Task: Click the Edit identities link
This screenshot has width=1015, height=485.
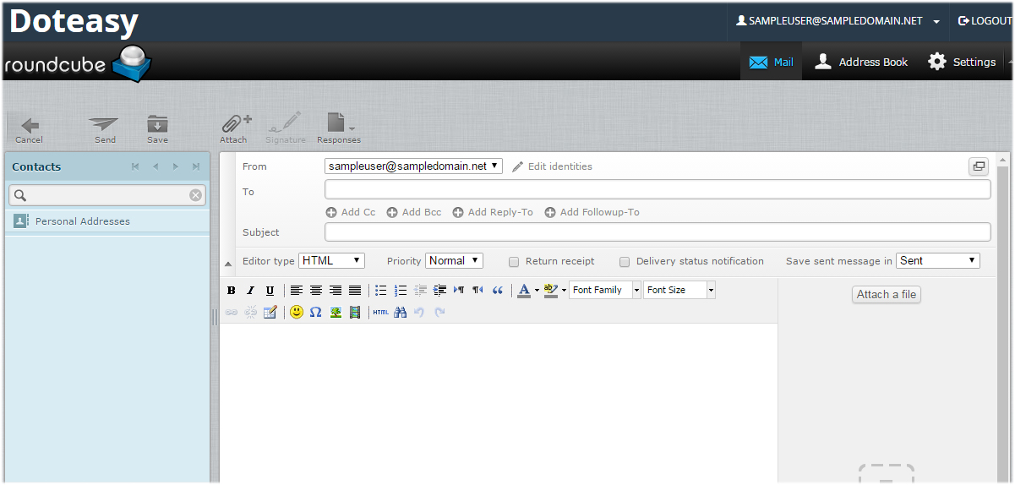Action: pos(552,166)
